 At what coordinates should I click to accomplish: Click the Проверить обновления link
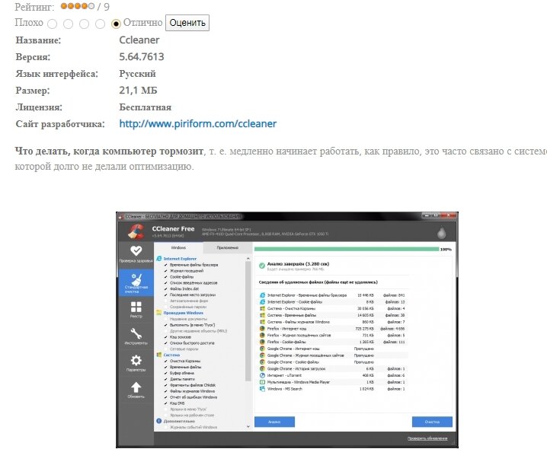click(x=427, y=438)
